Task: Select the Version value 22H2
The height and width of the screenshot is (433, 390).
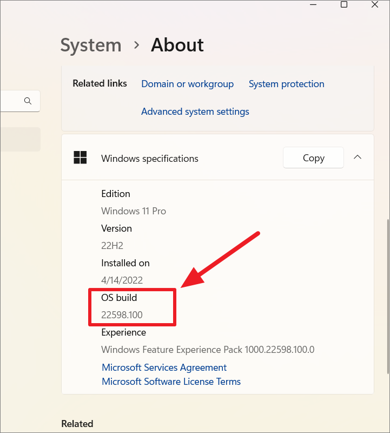Action: [112, 245]
